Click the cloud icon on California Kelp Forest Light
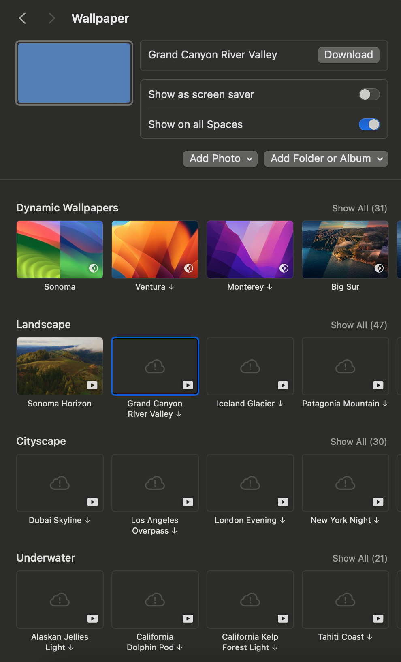The image size is (401, 662). point(250,600)
